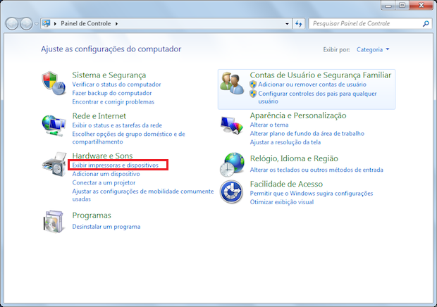Click the Relógio, Idioma e Região globe-clock icon
This screenshot has height=307, width=437.
coord(232,165)
